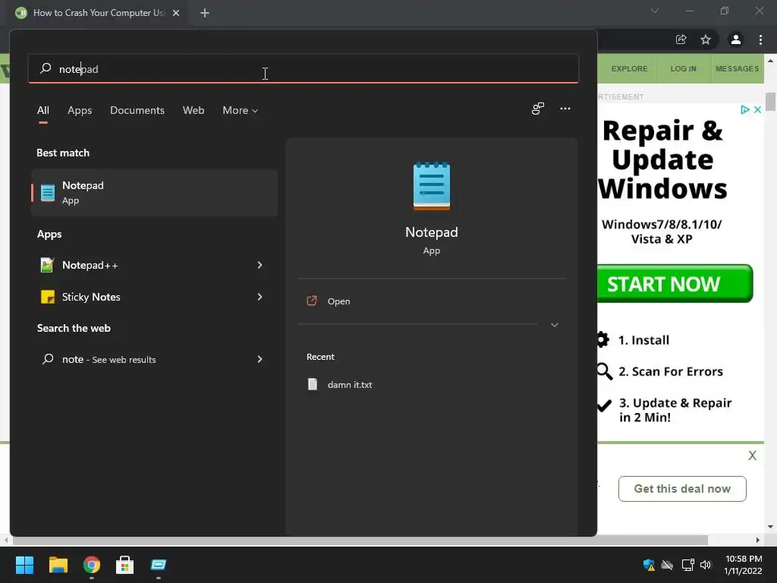Click the horizontal scrollbar of the webpage
777x583 pixels.
coord(360,540)
